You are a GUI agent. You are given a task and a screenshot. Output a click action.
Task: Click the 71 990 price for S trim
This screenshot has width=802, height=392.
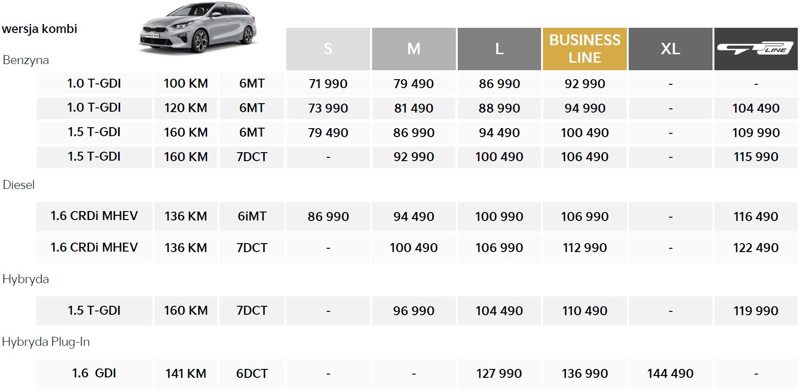click(x=328, y=84)
